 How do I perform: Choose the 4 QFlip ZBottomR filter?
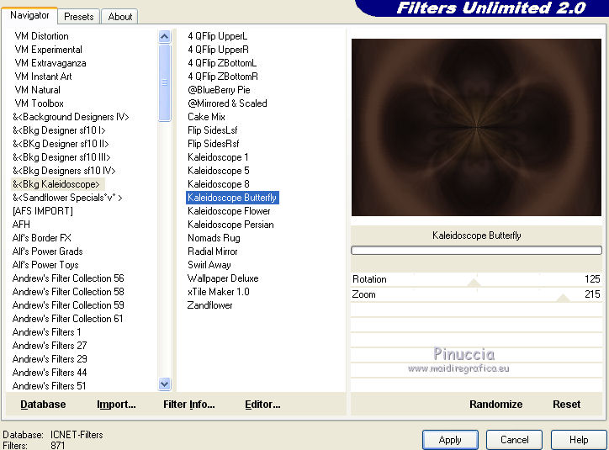[x=223, y=77]
